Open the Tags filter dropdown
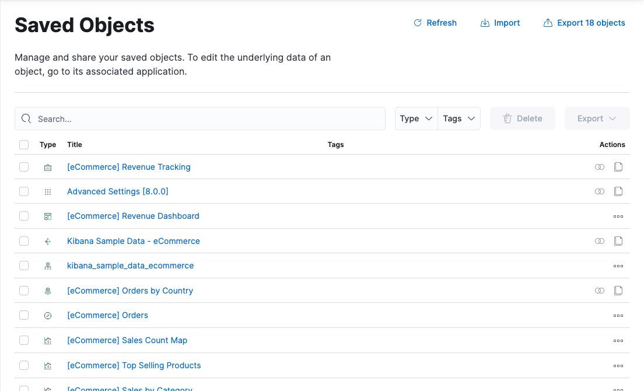The image size is (644, 391). [459, 118]
